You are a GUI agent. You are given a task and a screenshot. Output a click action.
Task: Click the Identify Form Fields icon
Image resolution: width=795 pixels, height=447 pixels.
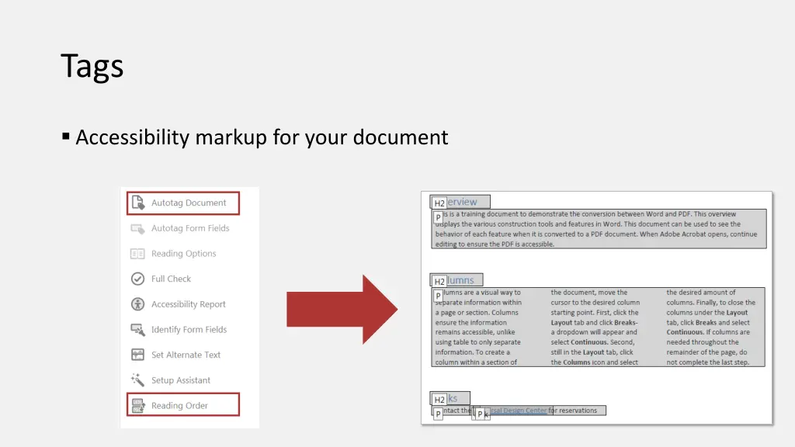pos(137,330)
